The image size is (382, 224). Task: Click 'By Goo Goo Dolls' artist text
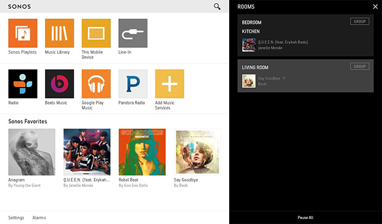point(133,185)
